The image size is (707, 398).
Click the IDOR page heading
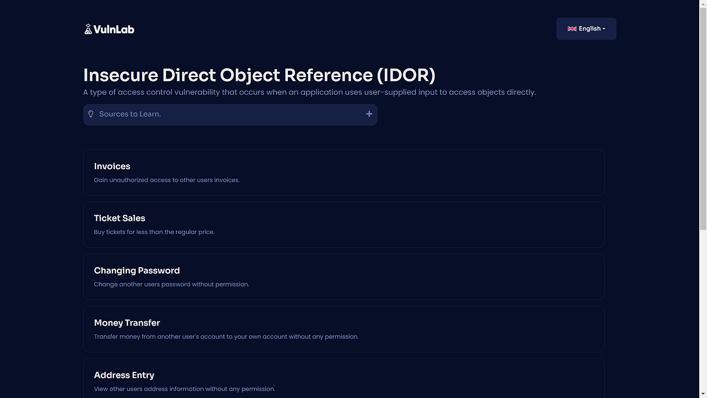pyautogui.click(x=259, y=75)
